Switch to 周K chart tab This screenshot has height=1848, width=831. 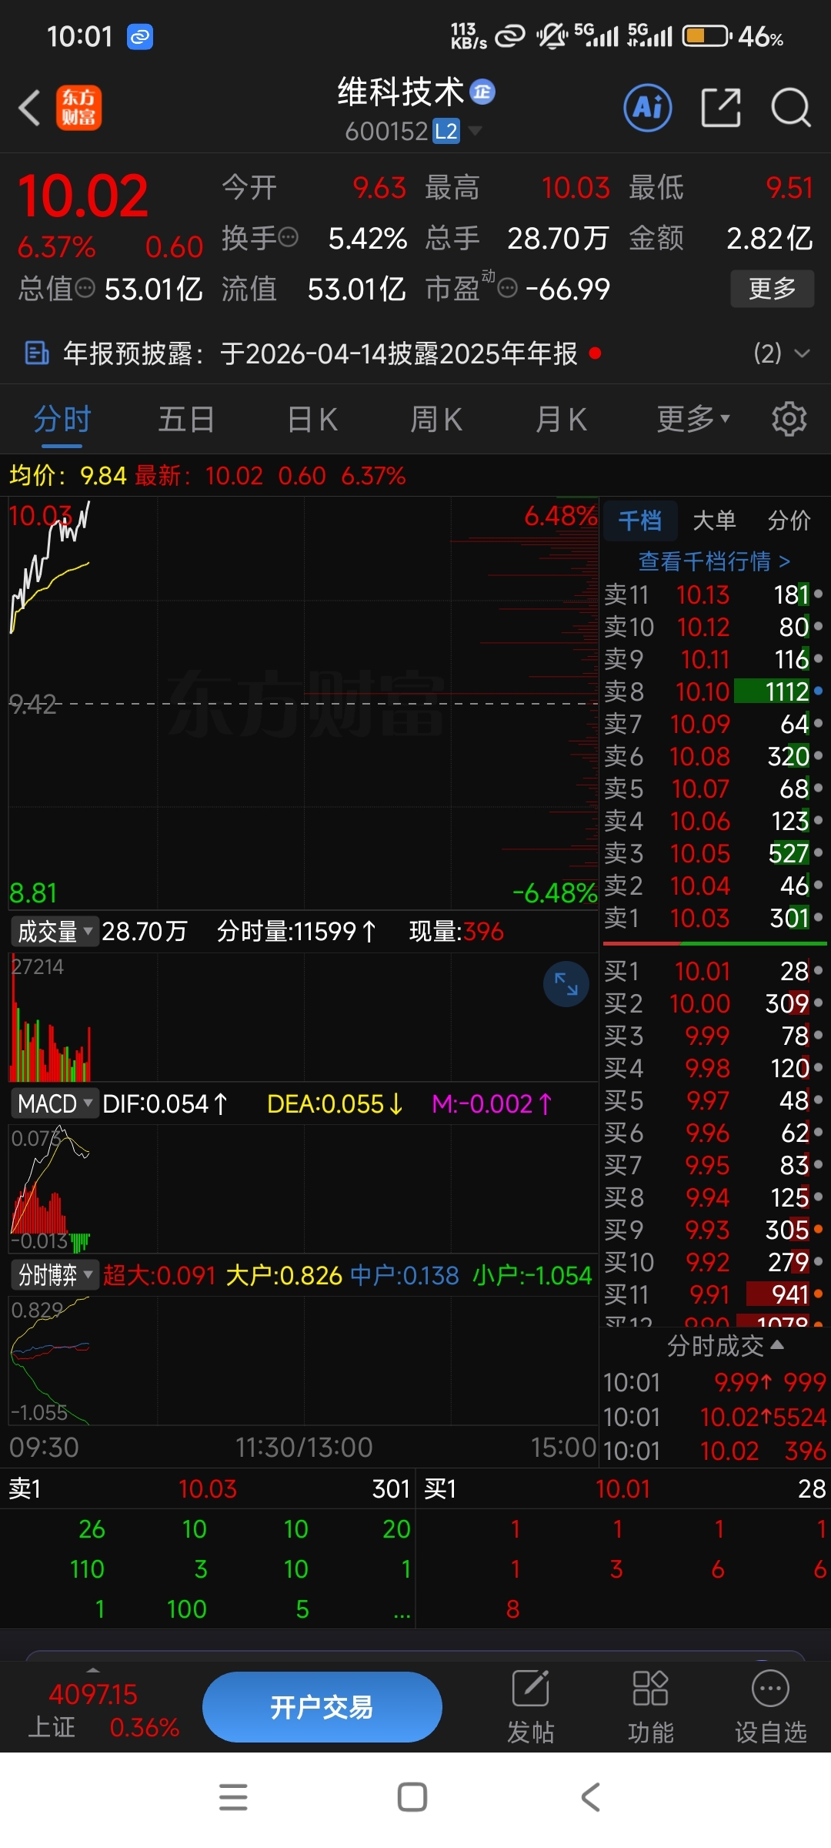coord(436,420)
